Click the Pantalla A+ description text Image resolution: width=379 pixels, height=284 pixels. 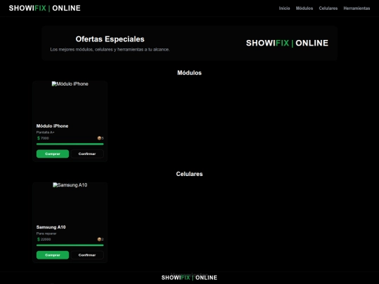pos(45,133)
